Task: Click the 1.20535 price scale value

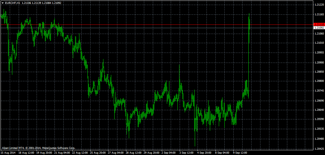Action: 319,129
